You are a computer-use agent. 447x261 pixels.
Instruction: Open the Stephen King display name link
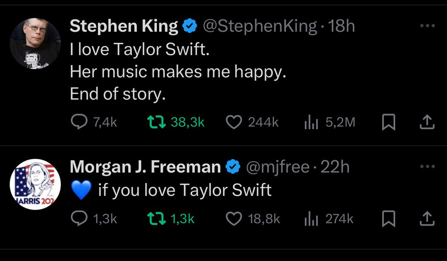click(x=124, y=27)
